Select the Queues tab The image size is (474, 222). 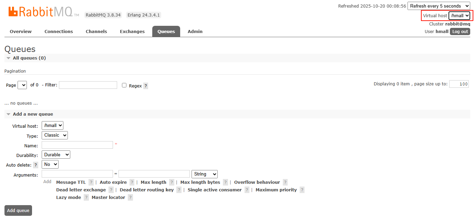pos(166,32)
